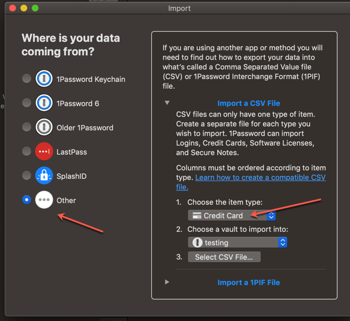Select the 1Password Keychain radio button
Viewport: 350px width, 321px height.
pyautogui.click(x=27, y=78)
